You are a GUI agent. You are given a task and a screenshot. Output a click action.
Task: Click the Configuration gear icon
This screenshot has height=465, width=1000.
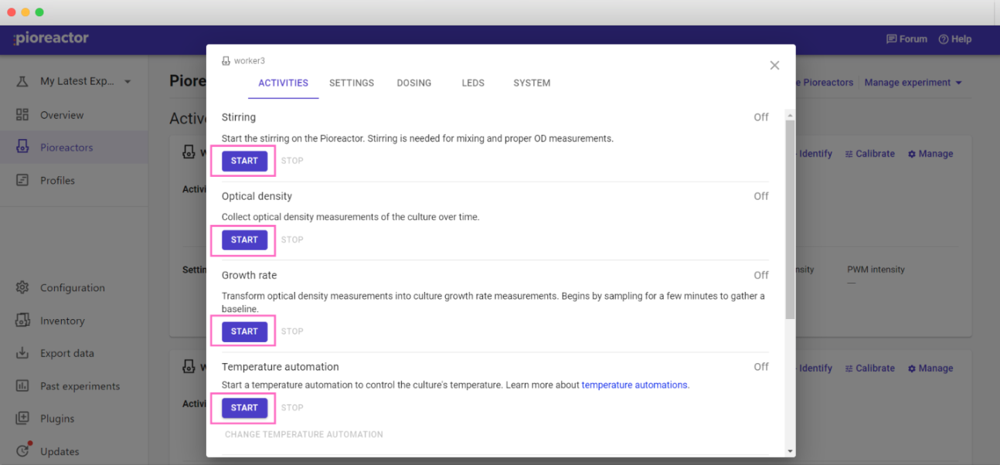click(22, 287)
